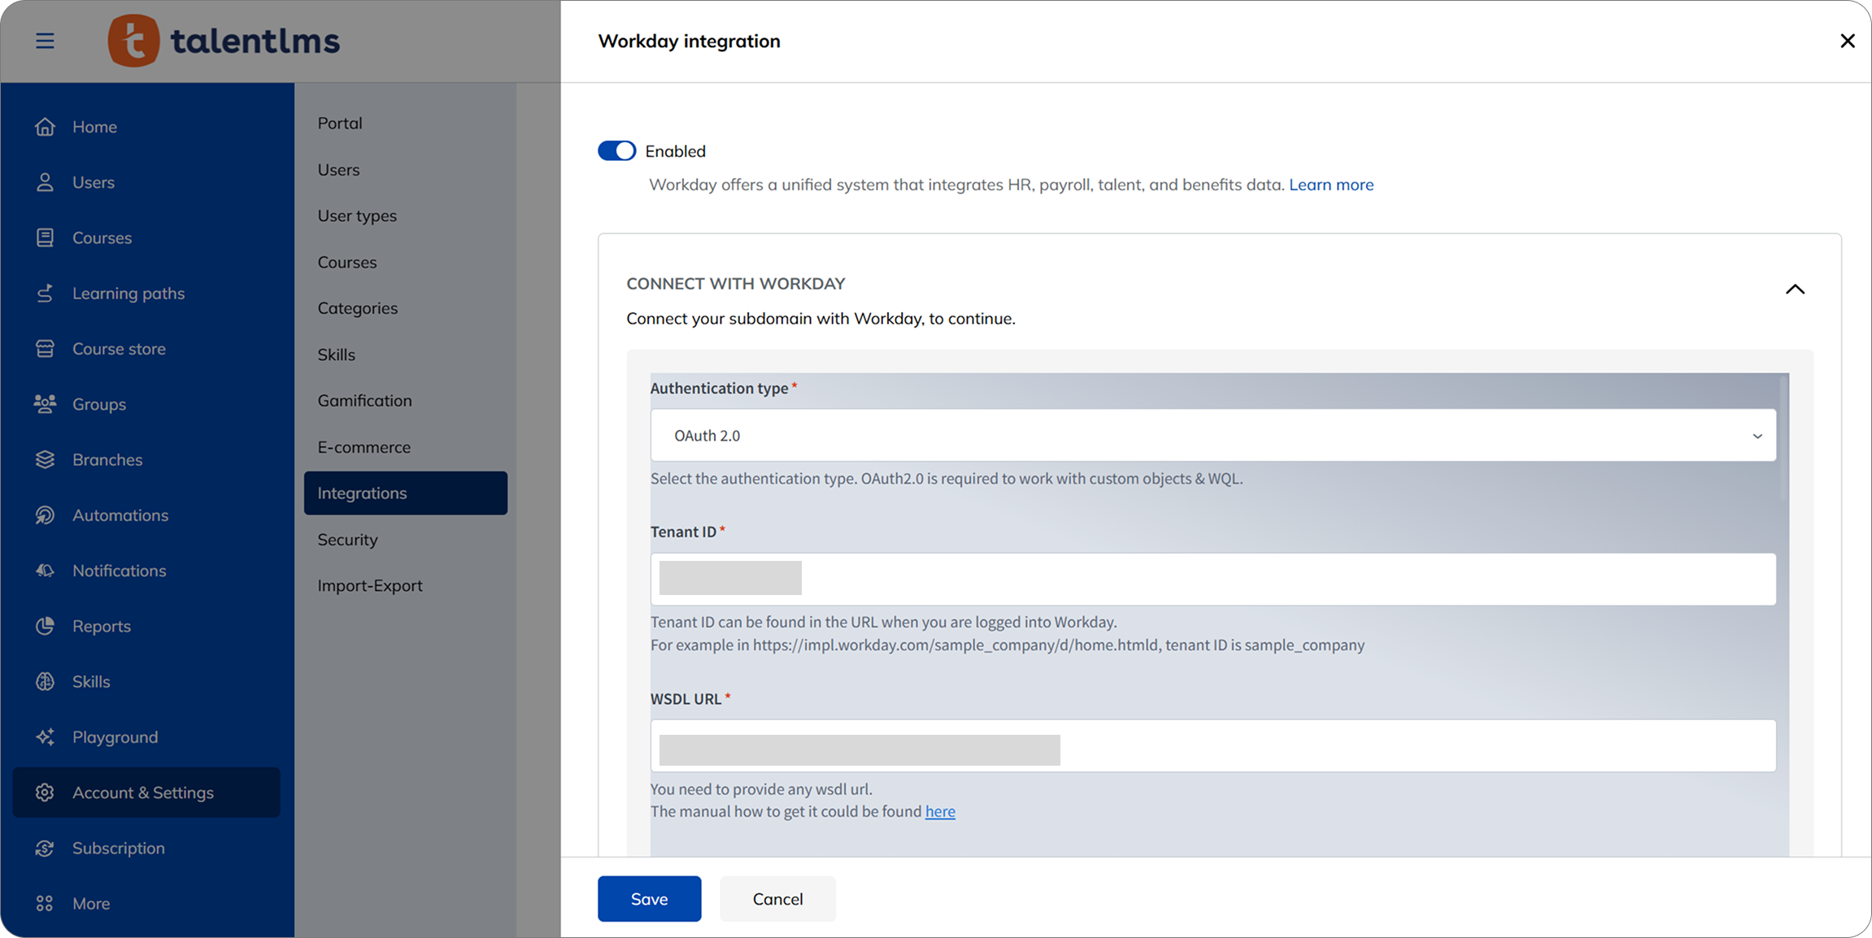Close the Workday integration panel
Image resolution: width=1872 pixels, height=938 pixels.
point(1847,41)
